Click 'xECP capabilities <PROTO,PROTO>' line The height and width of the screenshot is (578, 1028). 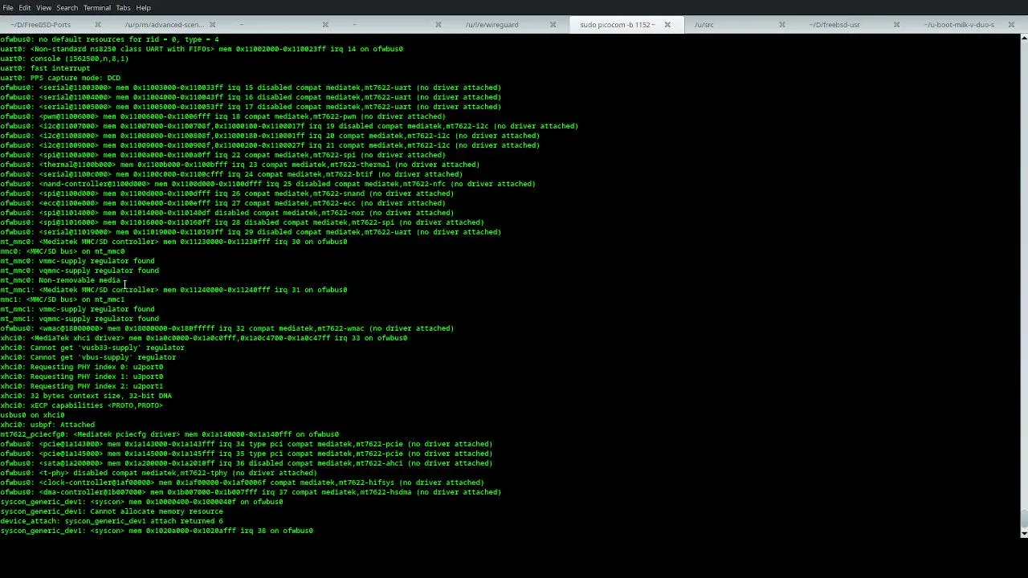[81, 405]
